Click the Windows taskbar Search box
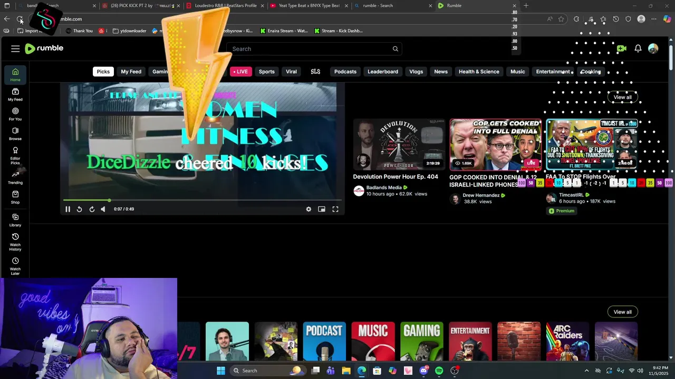The height and width of the screenshot is (379, 675). (267, 371)
